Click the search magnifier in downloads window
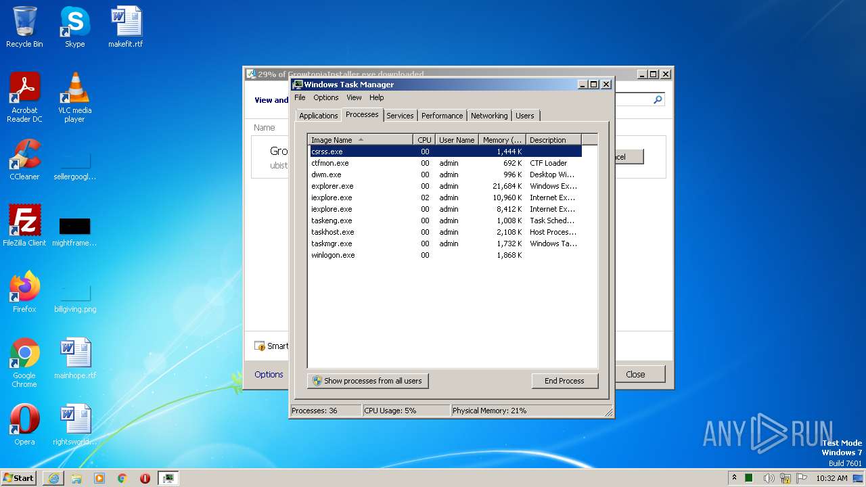 coord(657,99)
